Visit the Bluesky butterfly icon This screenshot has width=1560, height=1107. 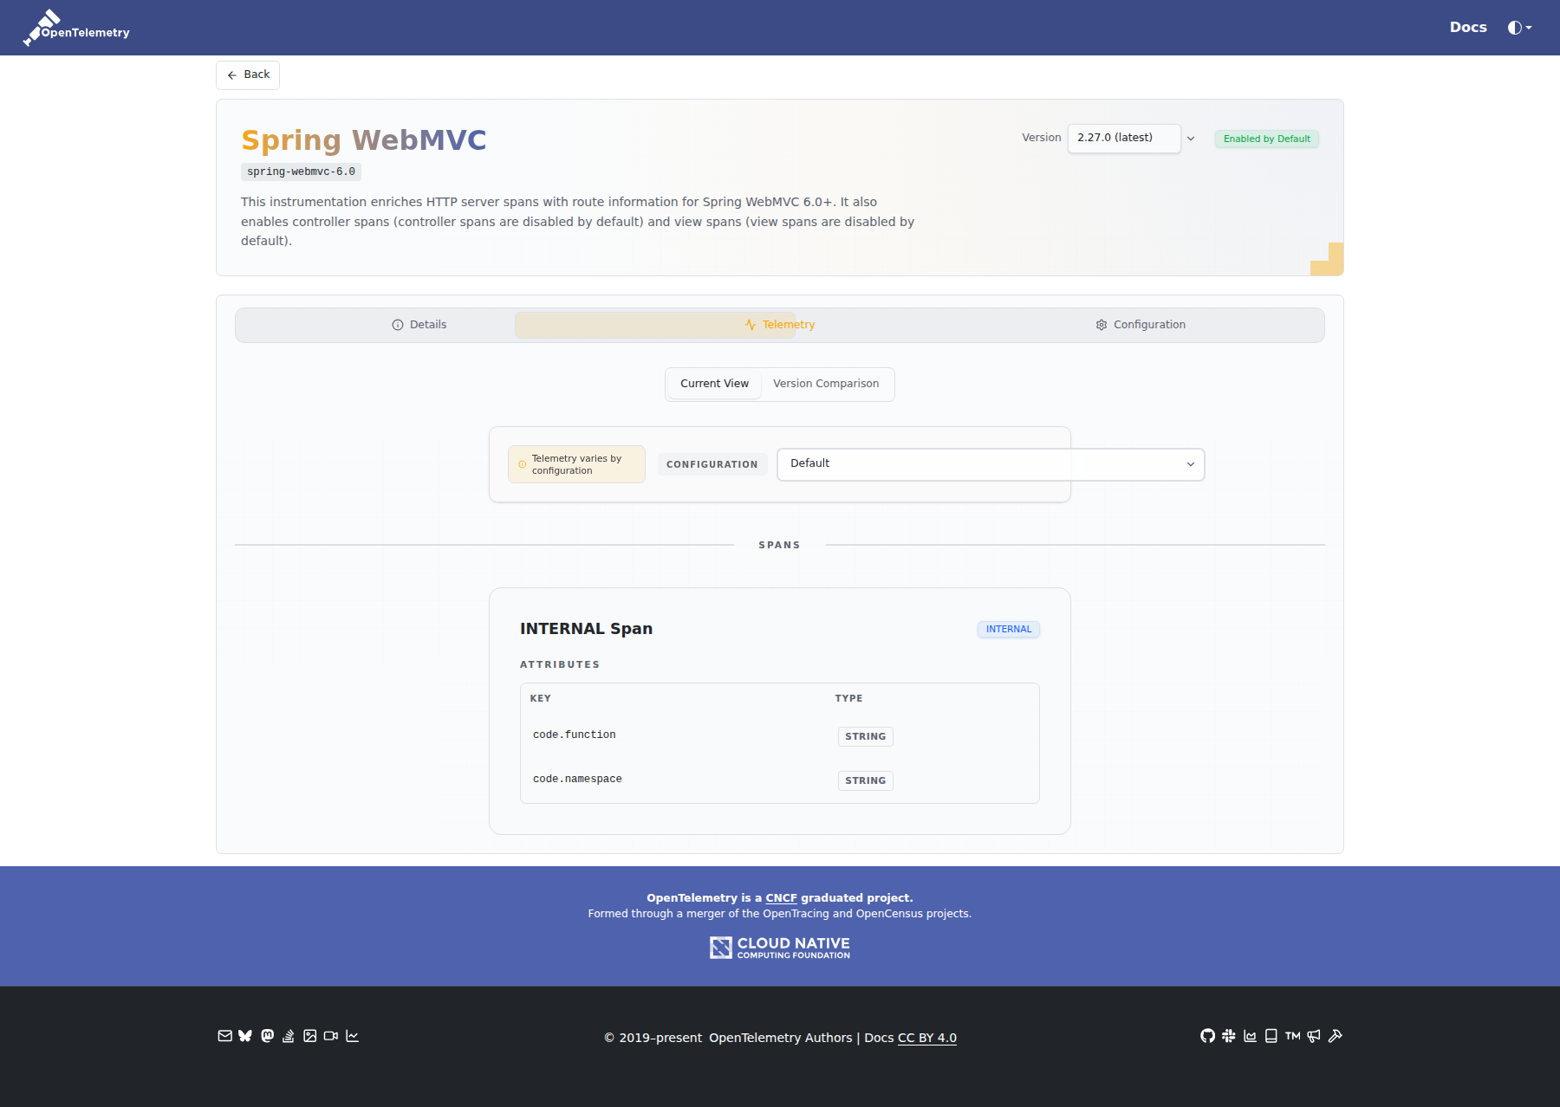pyautogui.click(x=245, y=1036)
